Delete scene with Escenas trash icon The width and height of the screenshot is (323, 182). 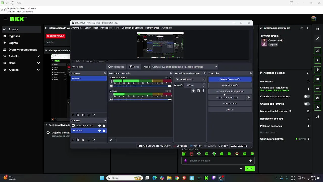78,115
